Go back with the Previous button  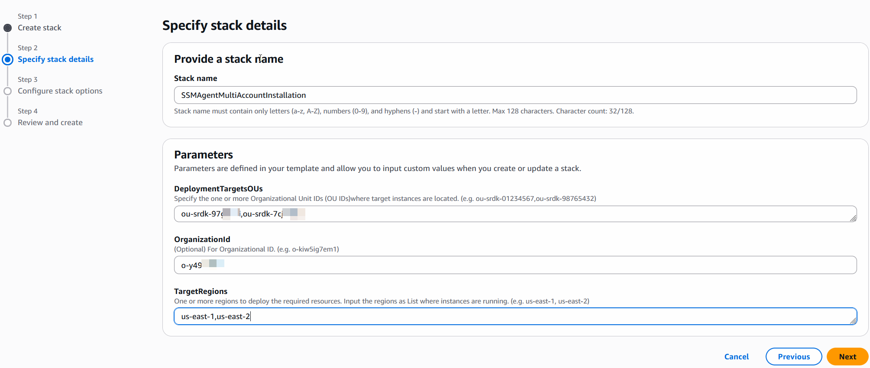[794, 357]
